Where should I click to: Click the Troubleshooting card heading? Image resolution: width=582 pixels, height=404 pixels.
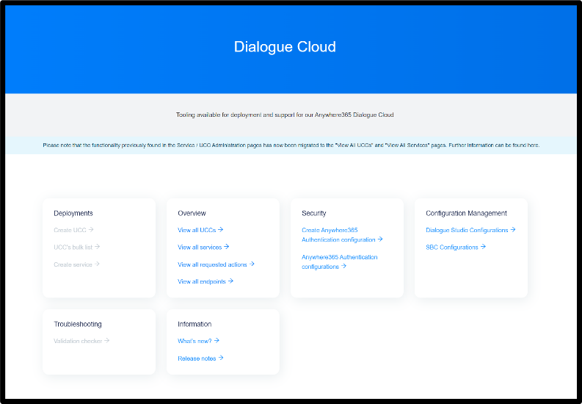click(78, 324)
